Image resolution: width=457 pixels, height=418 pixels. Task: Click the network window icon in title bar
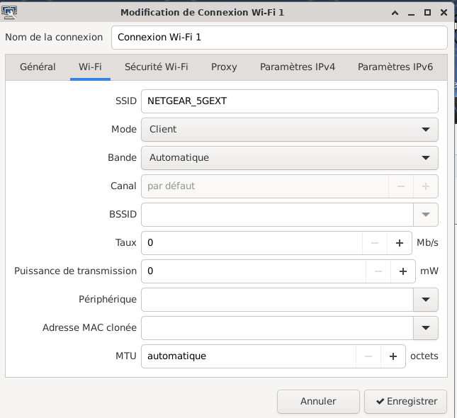pyautogui.click(x=10, y=11)
